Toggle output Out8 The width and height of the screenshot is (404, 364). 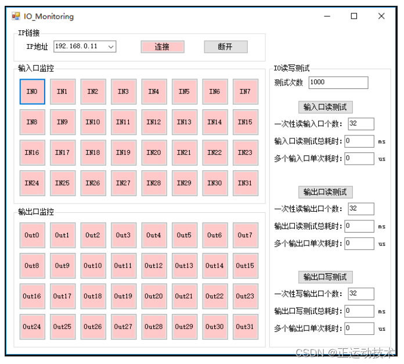click(32, 266)
